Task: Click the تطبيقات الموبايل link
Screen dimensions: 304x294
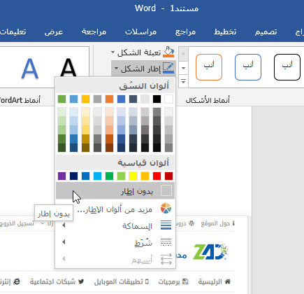Action: click(119, 281)
